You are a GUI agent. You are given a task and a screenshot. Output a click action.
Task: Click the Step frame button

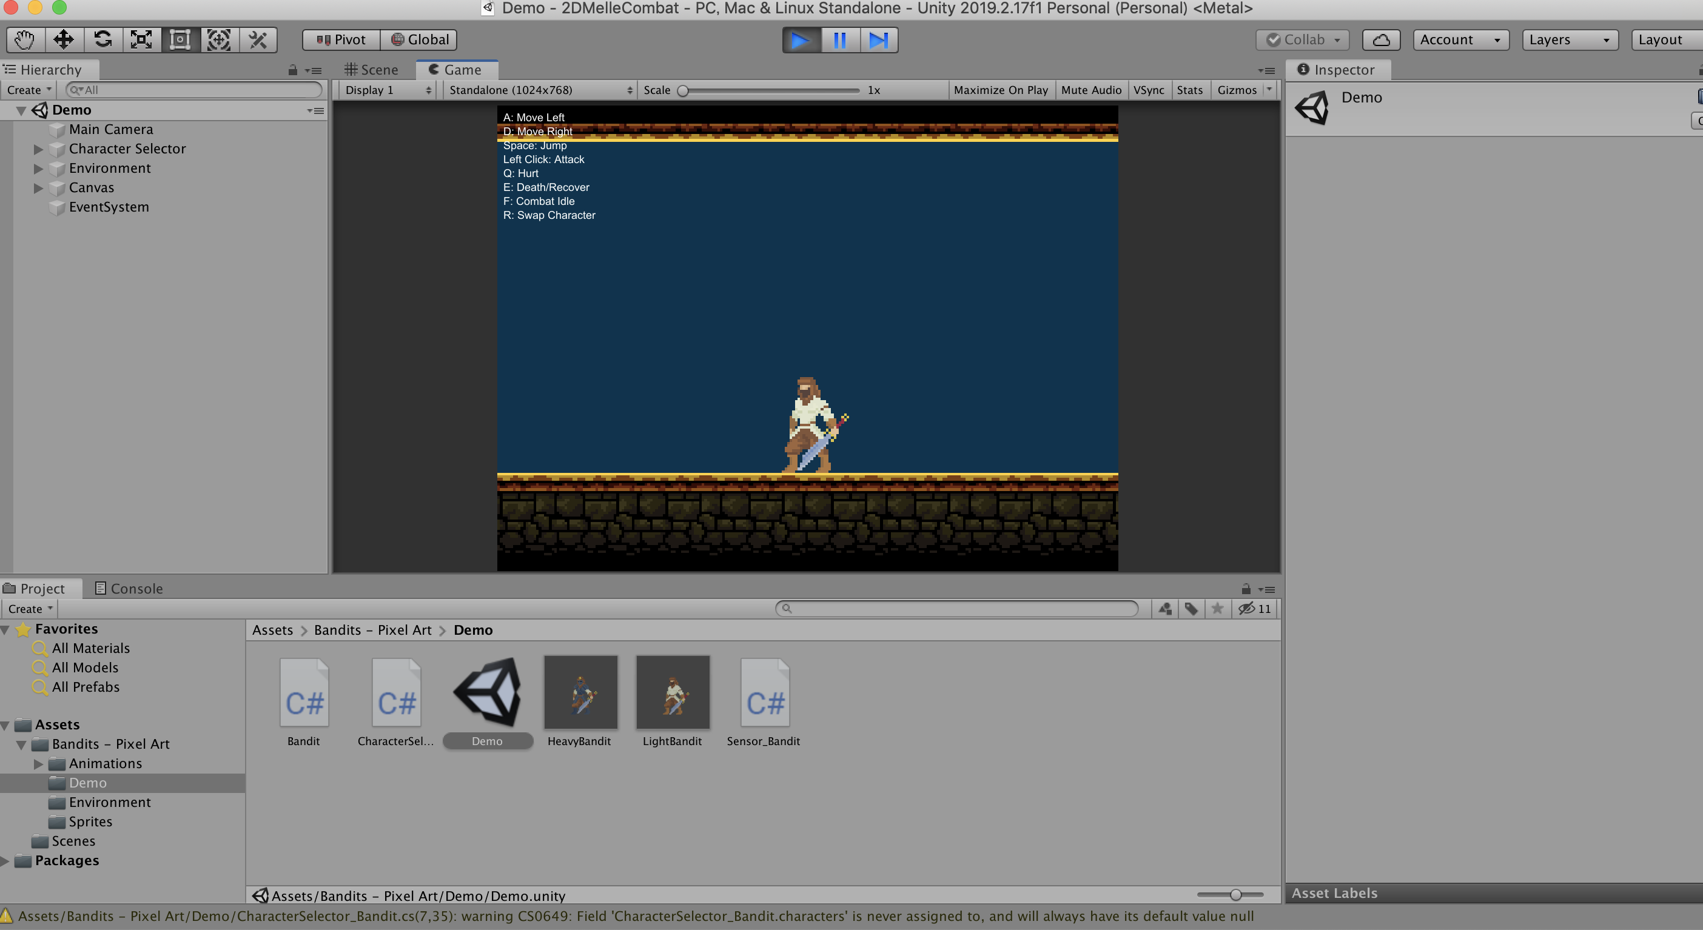878,39
